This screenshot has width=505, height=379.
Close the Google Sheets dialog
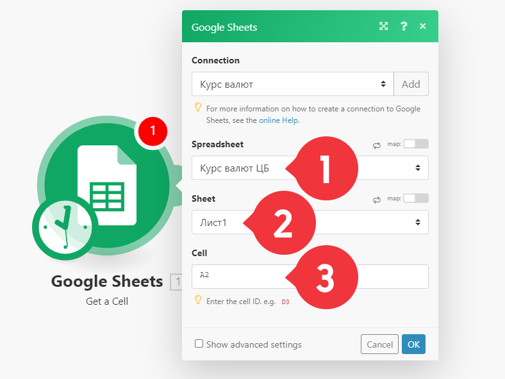click(423, 26)
